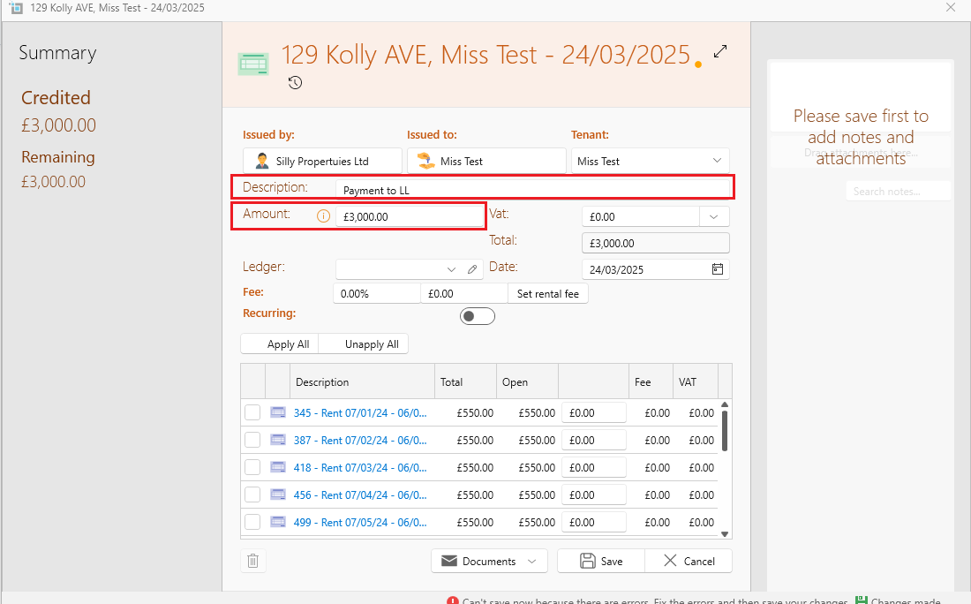Open link 345 - Rent 07/01/24
This screenshot has height=604, width=971.
point(360,412)
